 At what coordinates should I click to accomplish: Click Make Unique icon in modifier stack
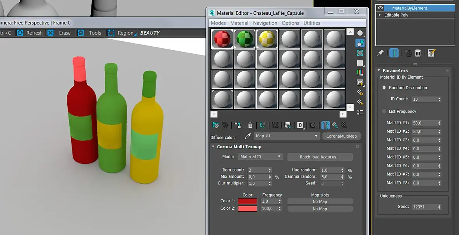click(x=408, y=53)
